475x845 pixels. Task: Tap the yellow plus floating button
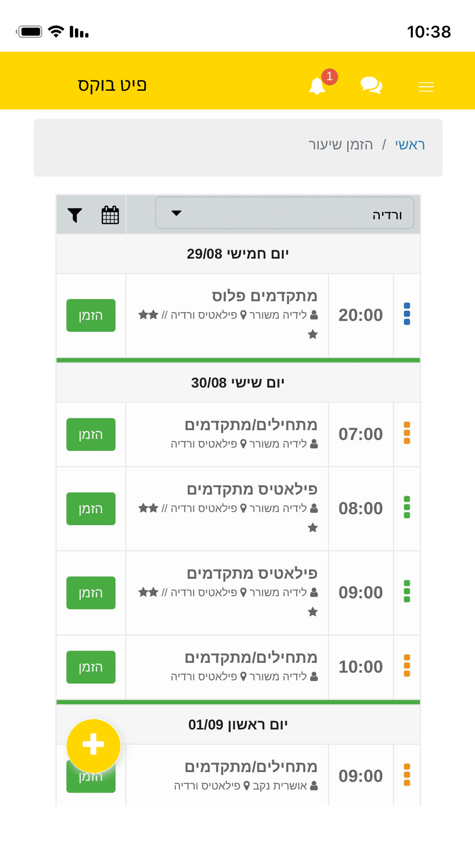pos(94,745)
